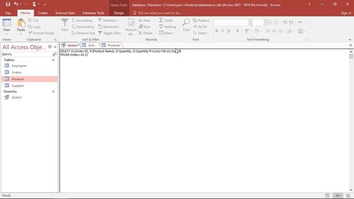Click the Italic formatting button
Screen dimensions: 354x199
point(222,31)
